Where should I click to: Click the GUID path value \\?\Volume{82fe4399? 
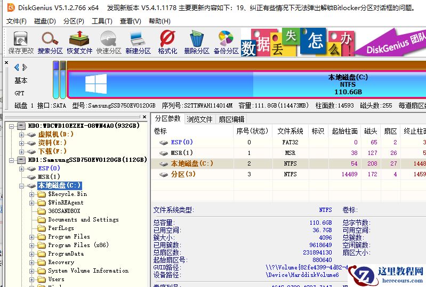307,267
